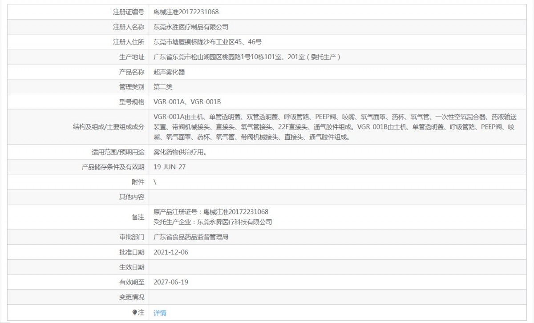Click the 有效期至 row label
The image size is (534, 323).
(132, 282)
